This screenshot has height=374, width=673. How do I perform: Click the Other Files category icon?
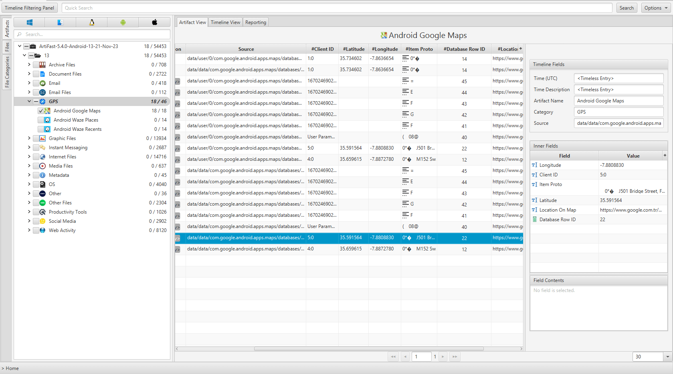[42, 203]
